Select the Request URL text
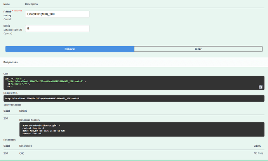268x161 pixels. [42, 99]
